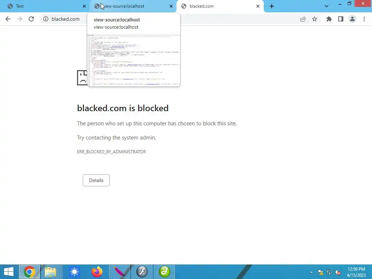
Task: Toggle the side panel
Action: [341, 19]
